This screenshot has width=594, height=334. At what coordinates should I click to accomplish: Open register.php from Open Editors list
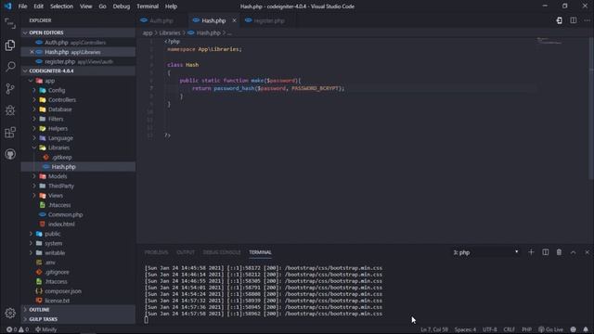point(78,61)
